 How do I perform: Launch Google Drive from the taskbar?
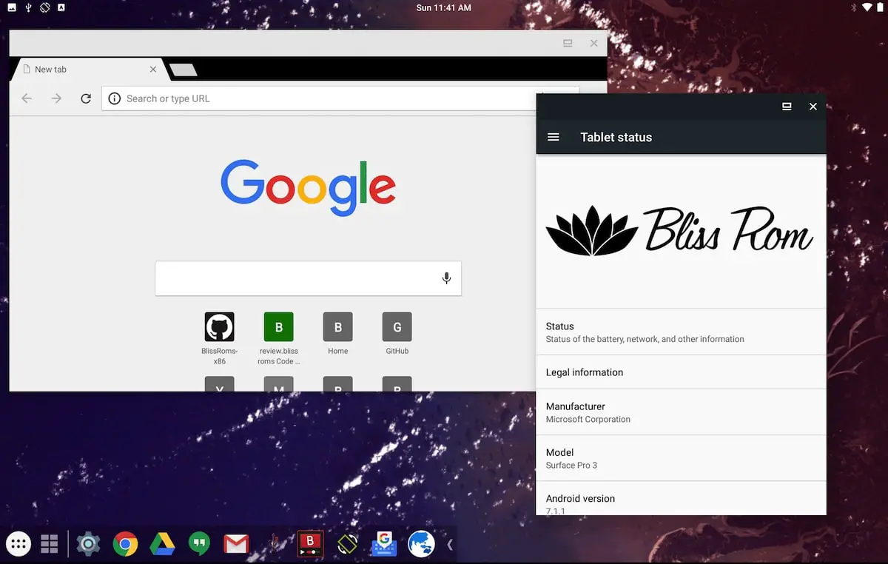[162, 545]
